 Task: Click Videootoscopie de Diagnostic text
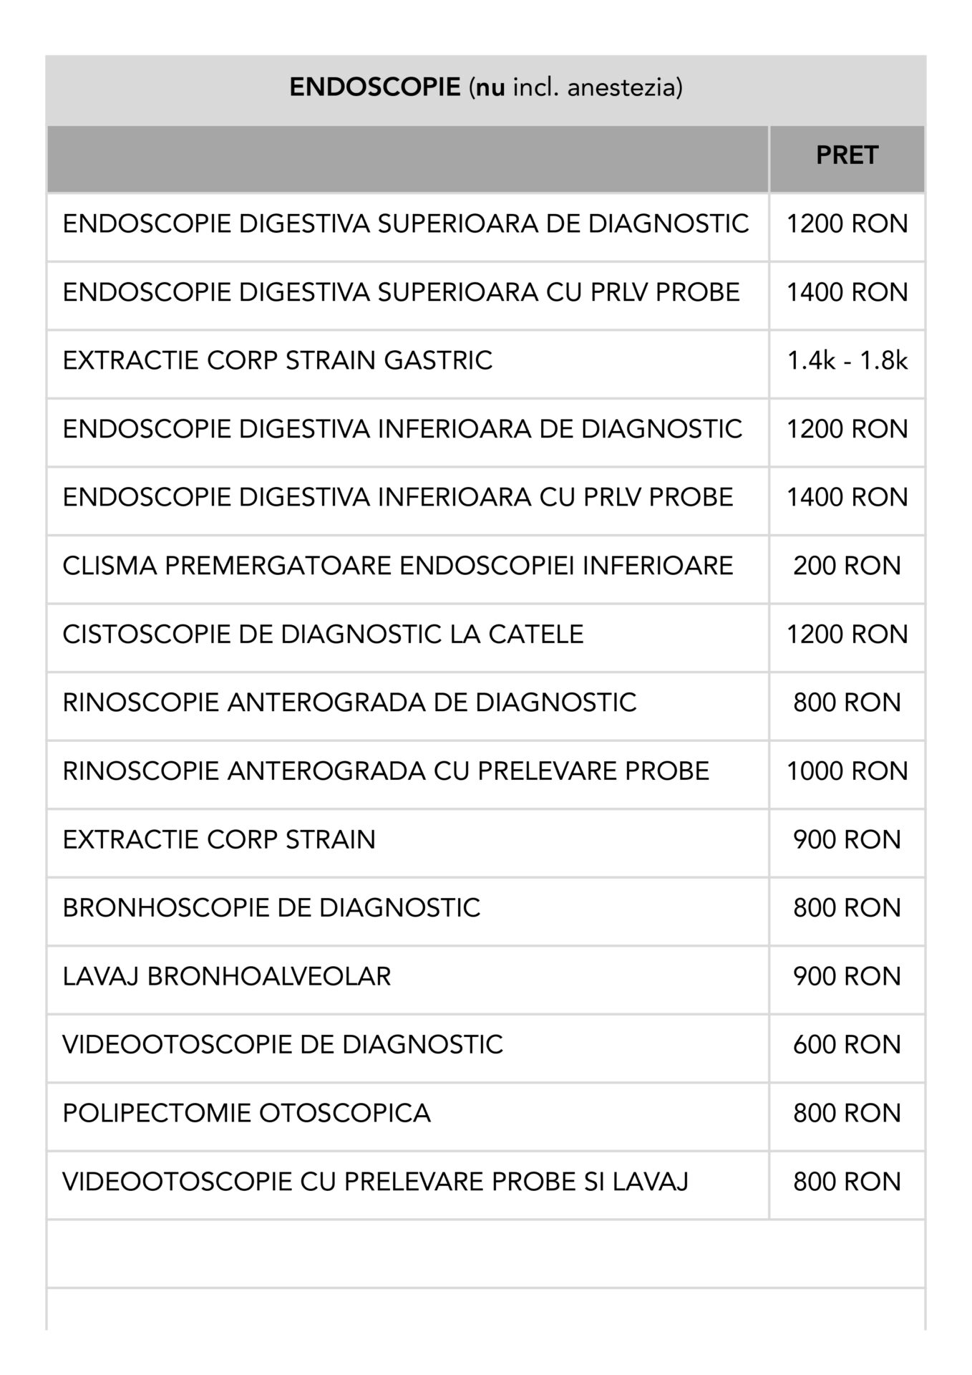tap(283, 1045)
